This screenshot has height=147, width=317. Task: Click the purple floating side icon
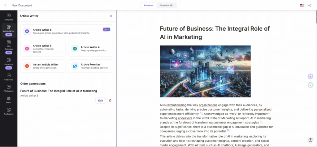310,76
